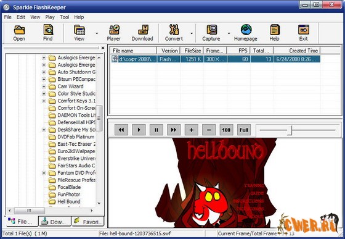This screenshot has height=239, width=345.
Task: Expand the Fantom DVD folder
Action: click(x=44, y=173)
